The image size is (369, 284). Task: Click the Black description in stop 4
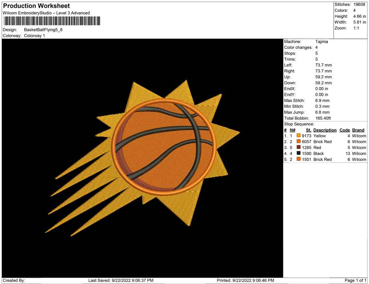tap(319, 154)
